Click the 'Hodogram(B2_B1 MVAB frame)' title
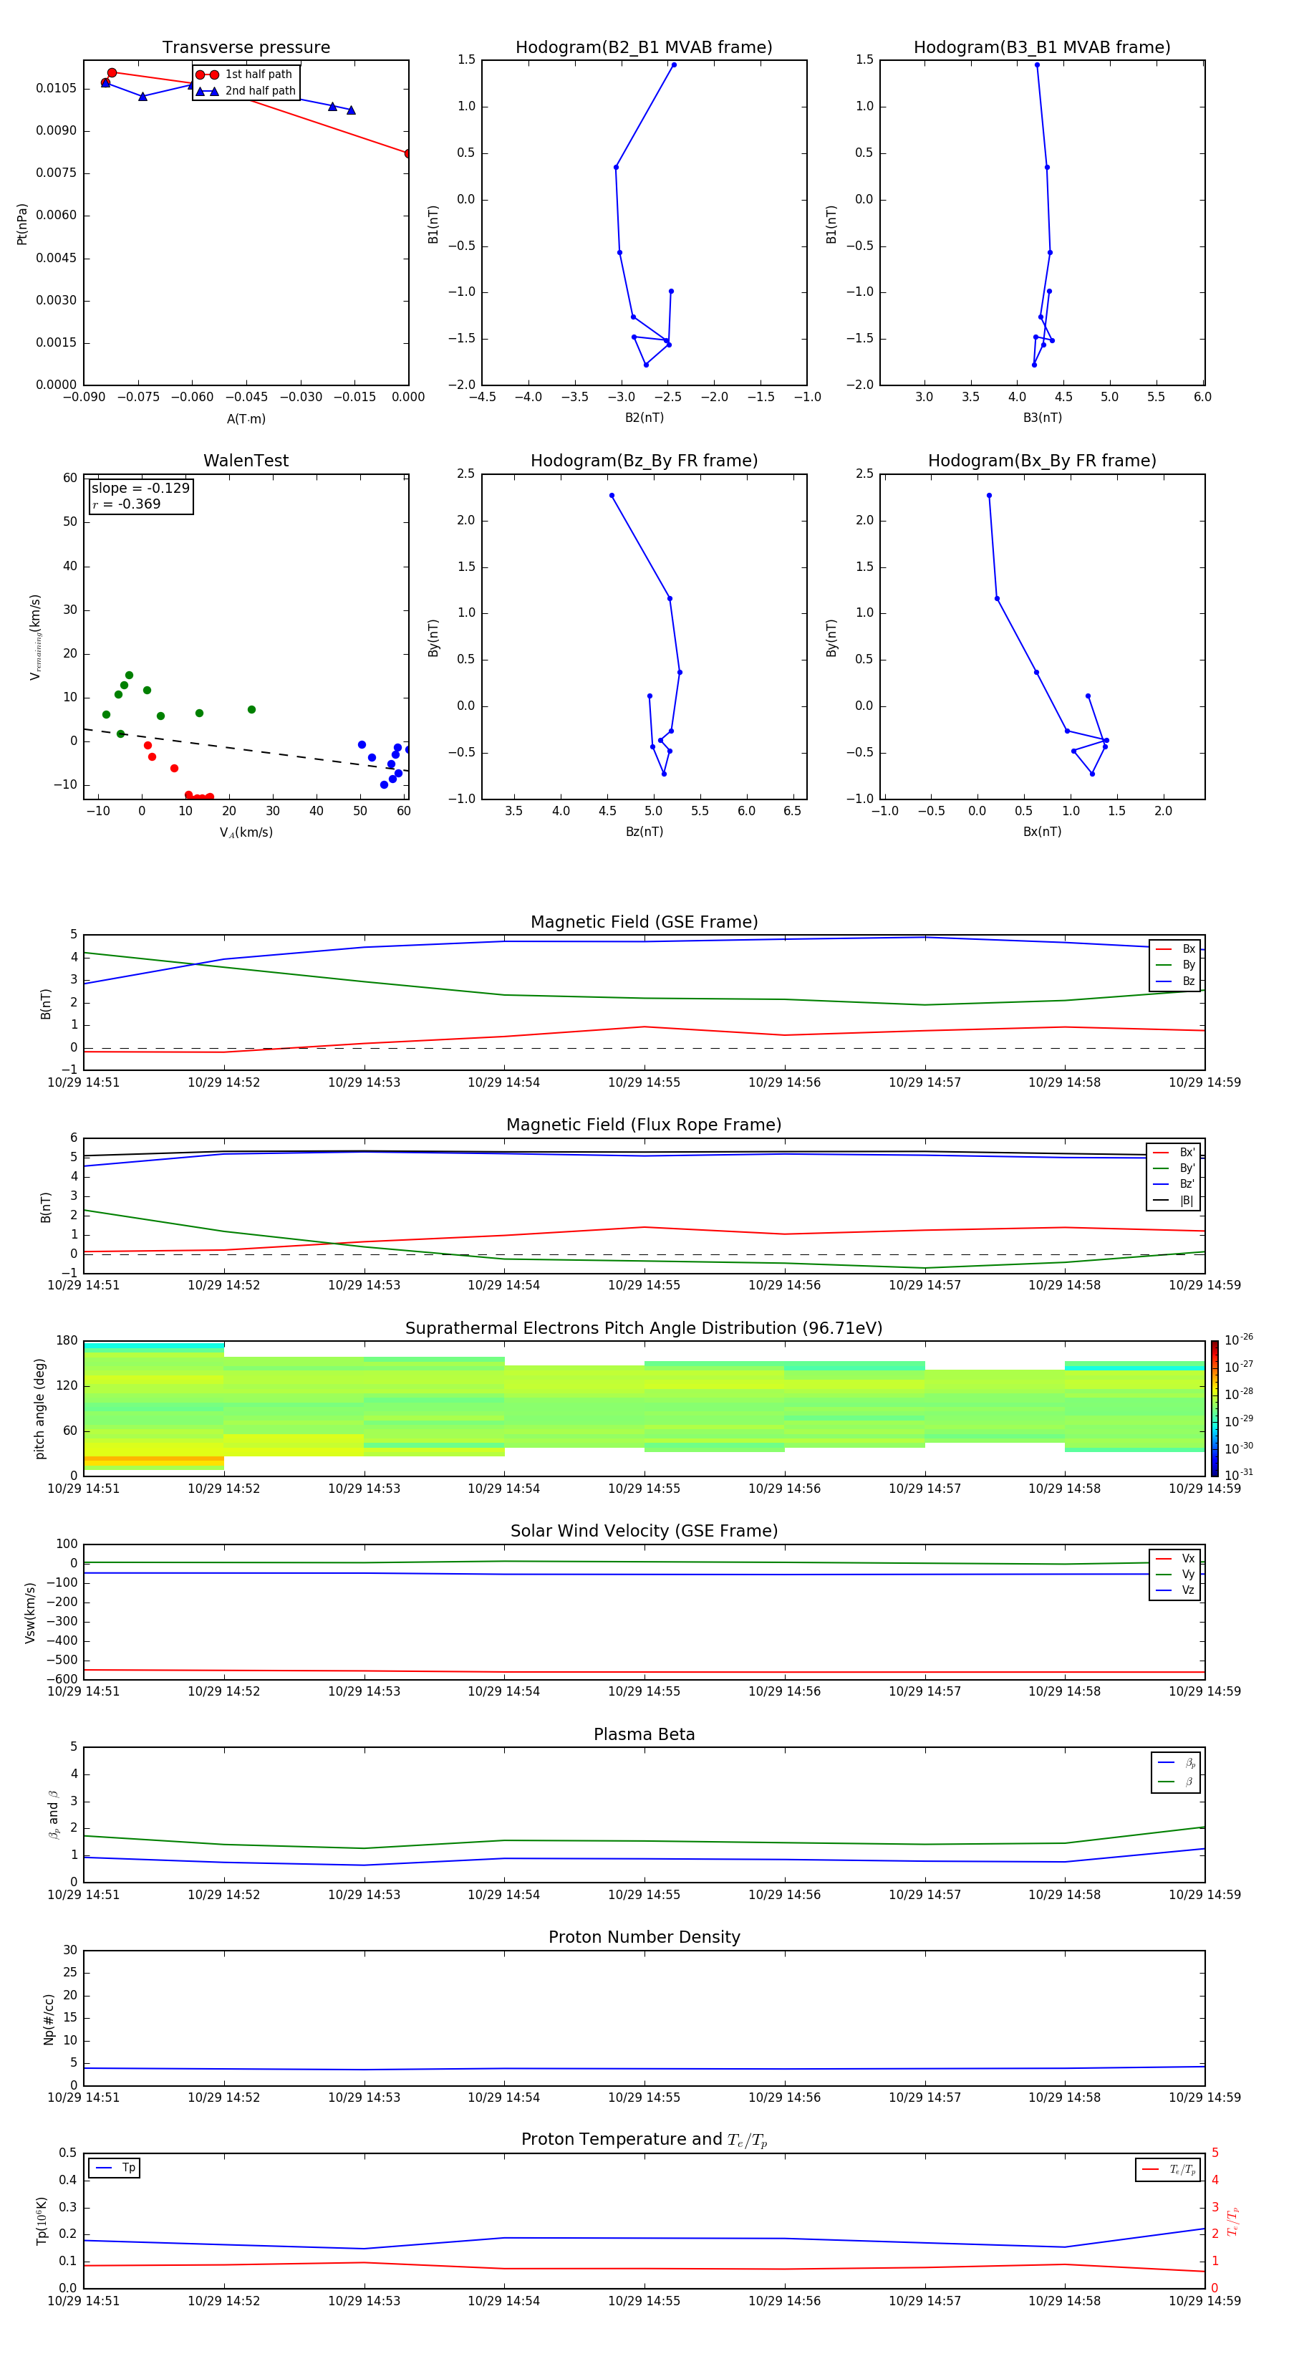1289x2364 pixels. (x=644, y=48)
